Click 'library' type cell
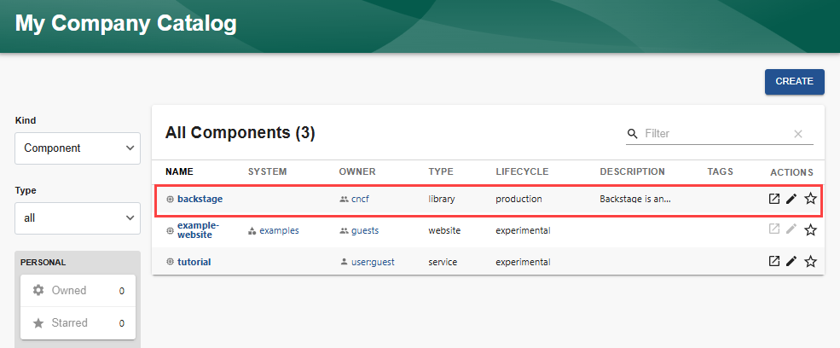840x348 pixels. pos(442,199)
